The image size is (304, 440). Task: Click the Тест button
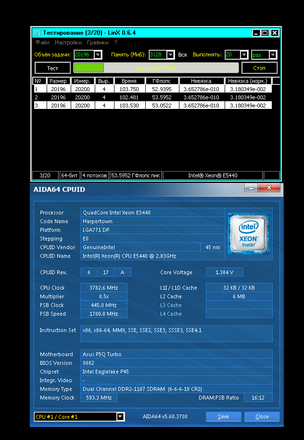(x=53, y=68)
